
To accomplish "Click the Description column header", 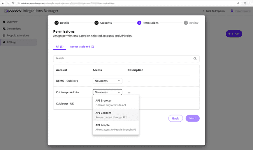I will click(x=135, y=70).
